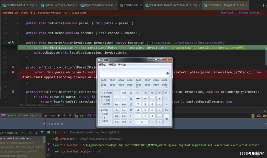Click the calculator 7 key
The width and height of the screenshot is (267, 158).
tap(138, 104)
